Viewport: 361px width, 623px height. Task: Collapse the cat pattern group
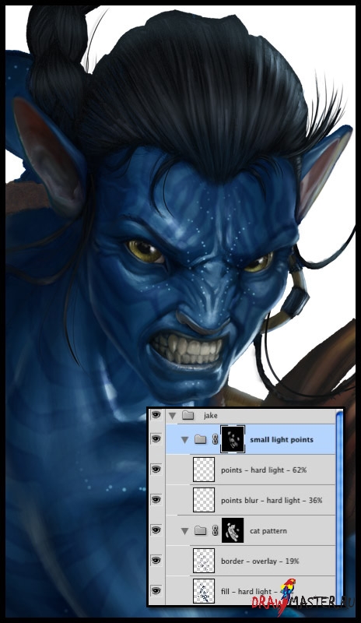click(x=184, y=531)
